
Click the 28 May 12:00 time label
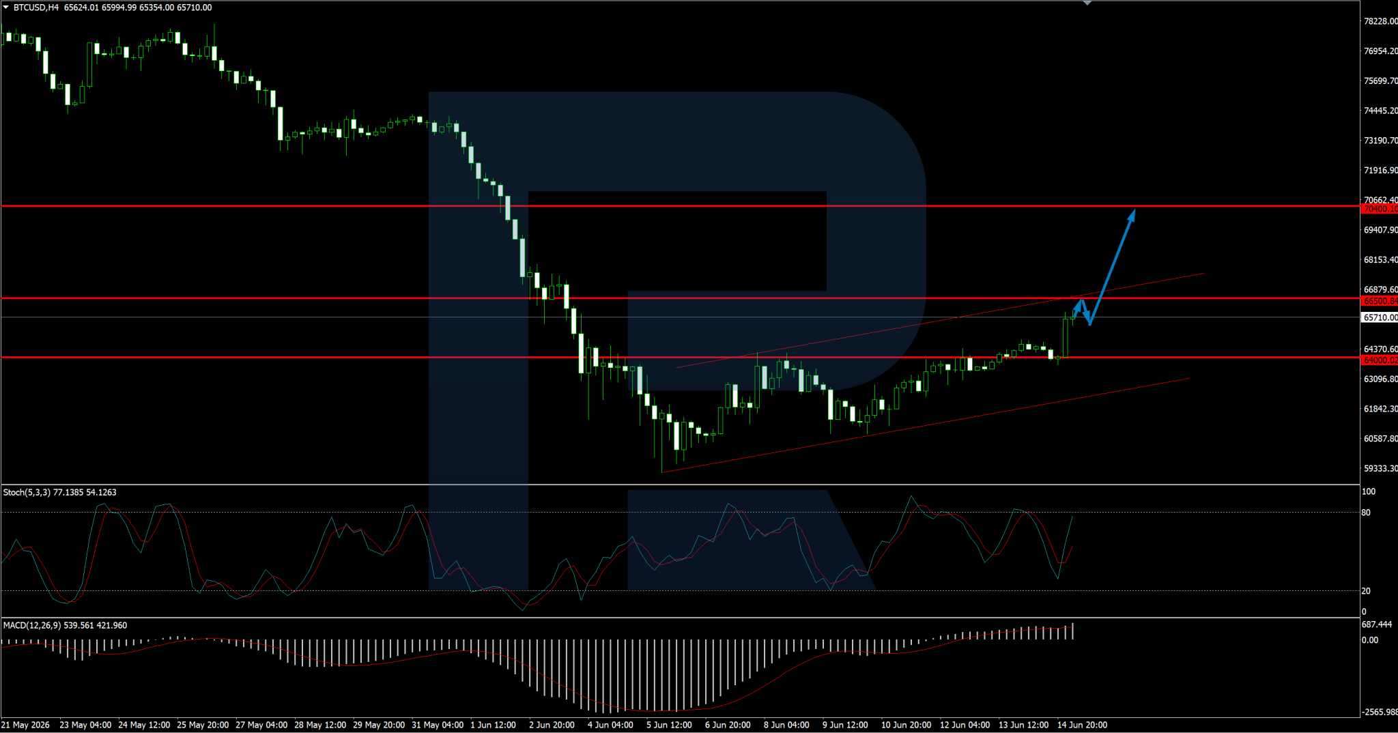point(320,725)
